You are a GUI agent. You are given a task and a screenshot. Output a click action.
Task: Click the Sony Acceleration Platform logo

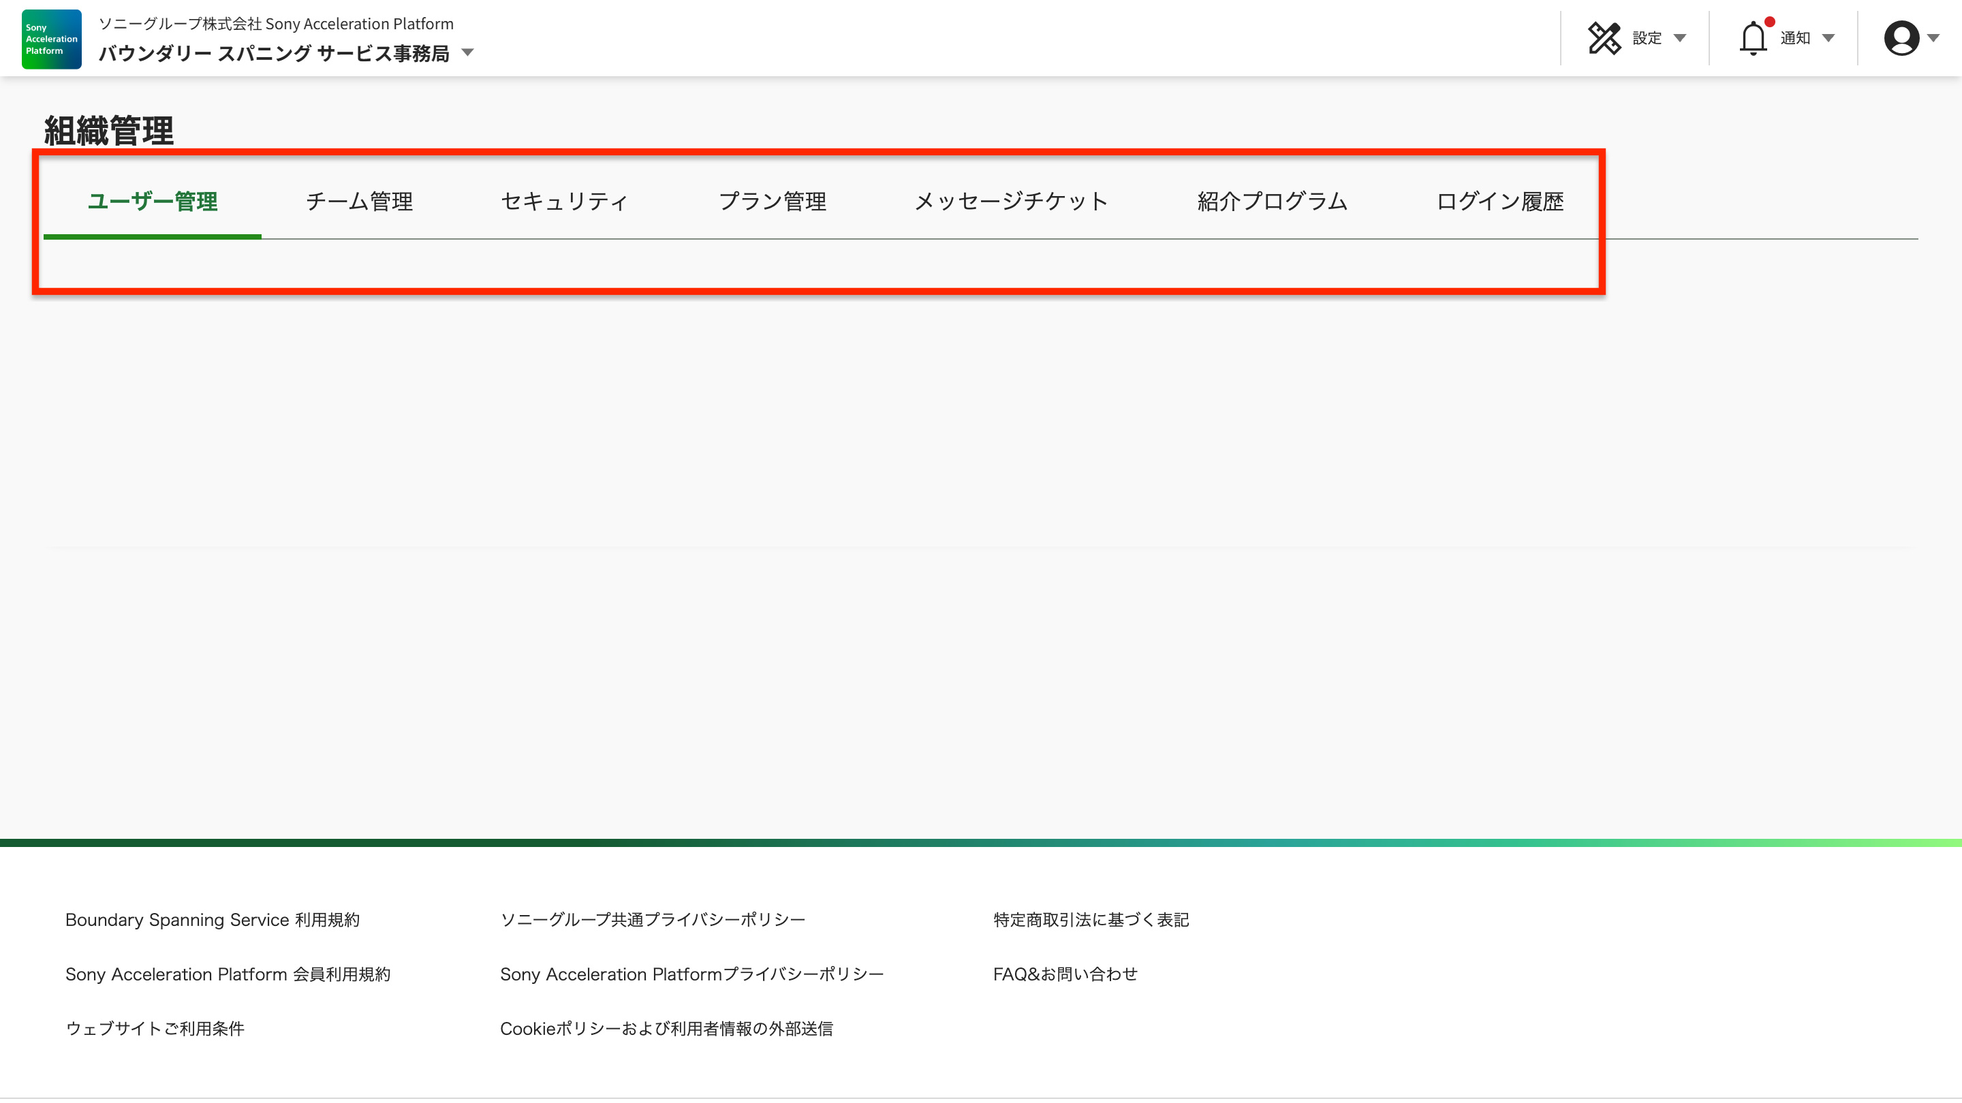click(x=50, y=39)
